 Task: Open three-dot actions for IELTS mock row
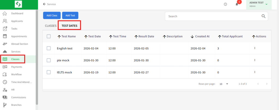point(255,72)
